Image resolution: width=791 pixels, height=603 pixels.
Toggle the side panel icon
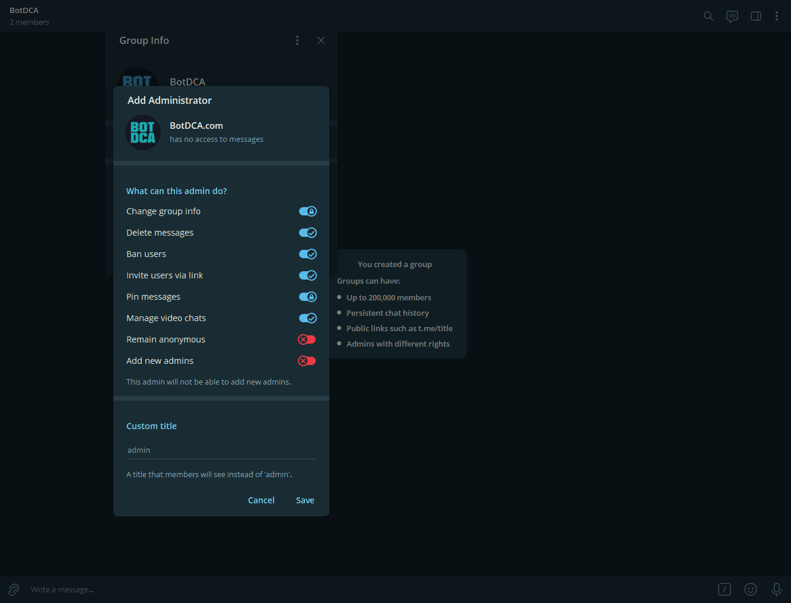pos(756,16)
